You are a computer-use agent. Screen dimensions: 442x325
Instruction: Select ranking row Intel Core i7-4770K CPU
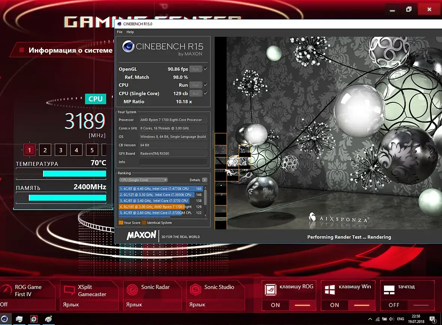[161, 189]
